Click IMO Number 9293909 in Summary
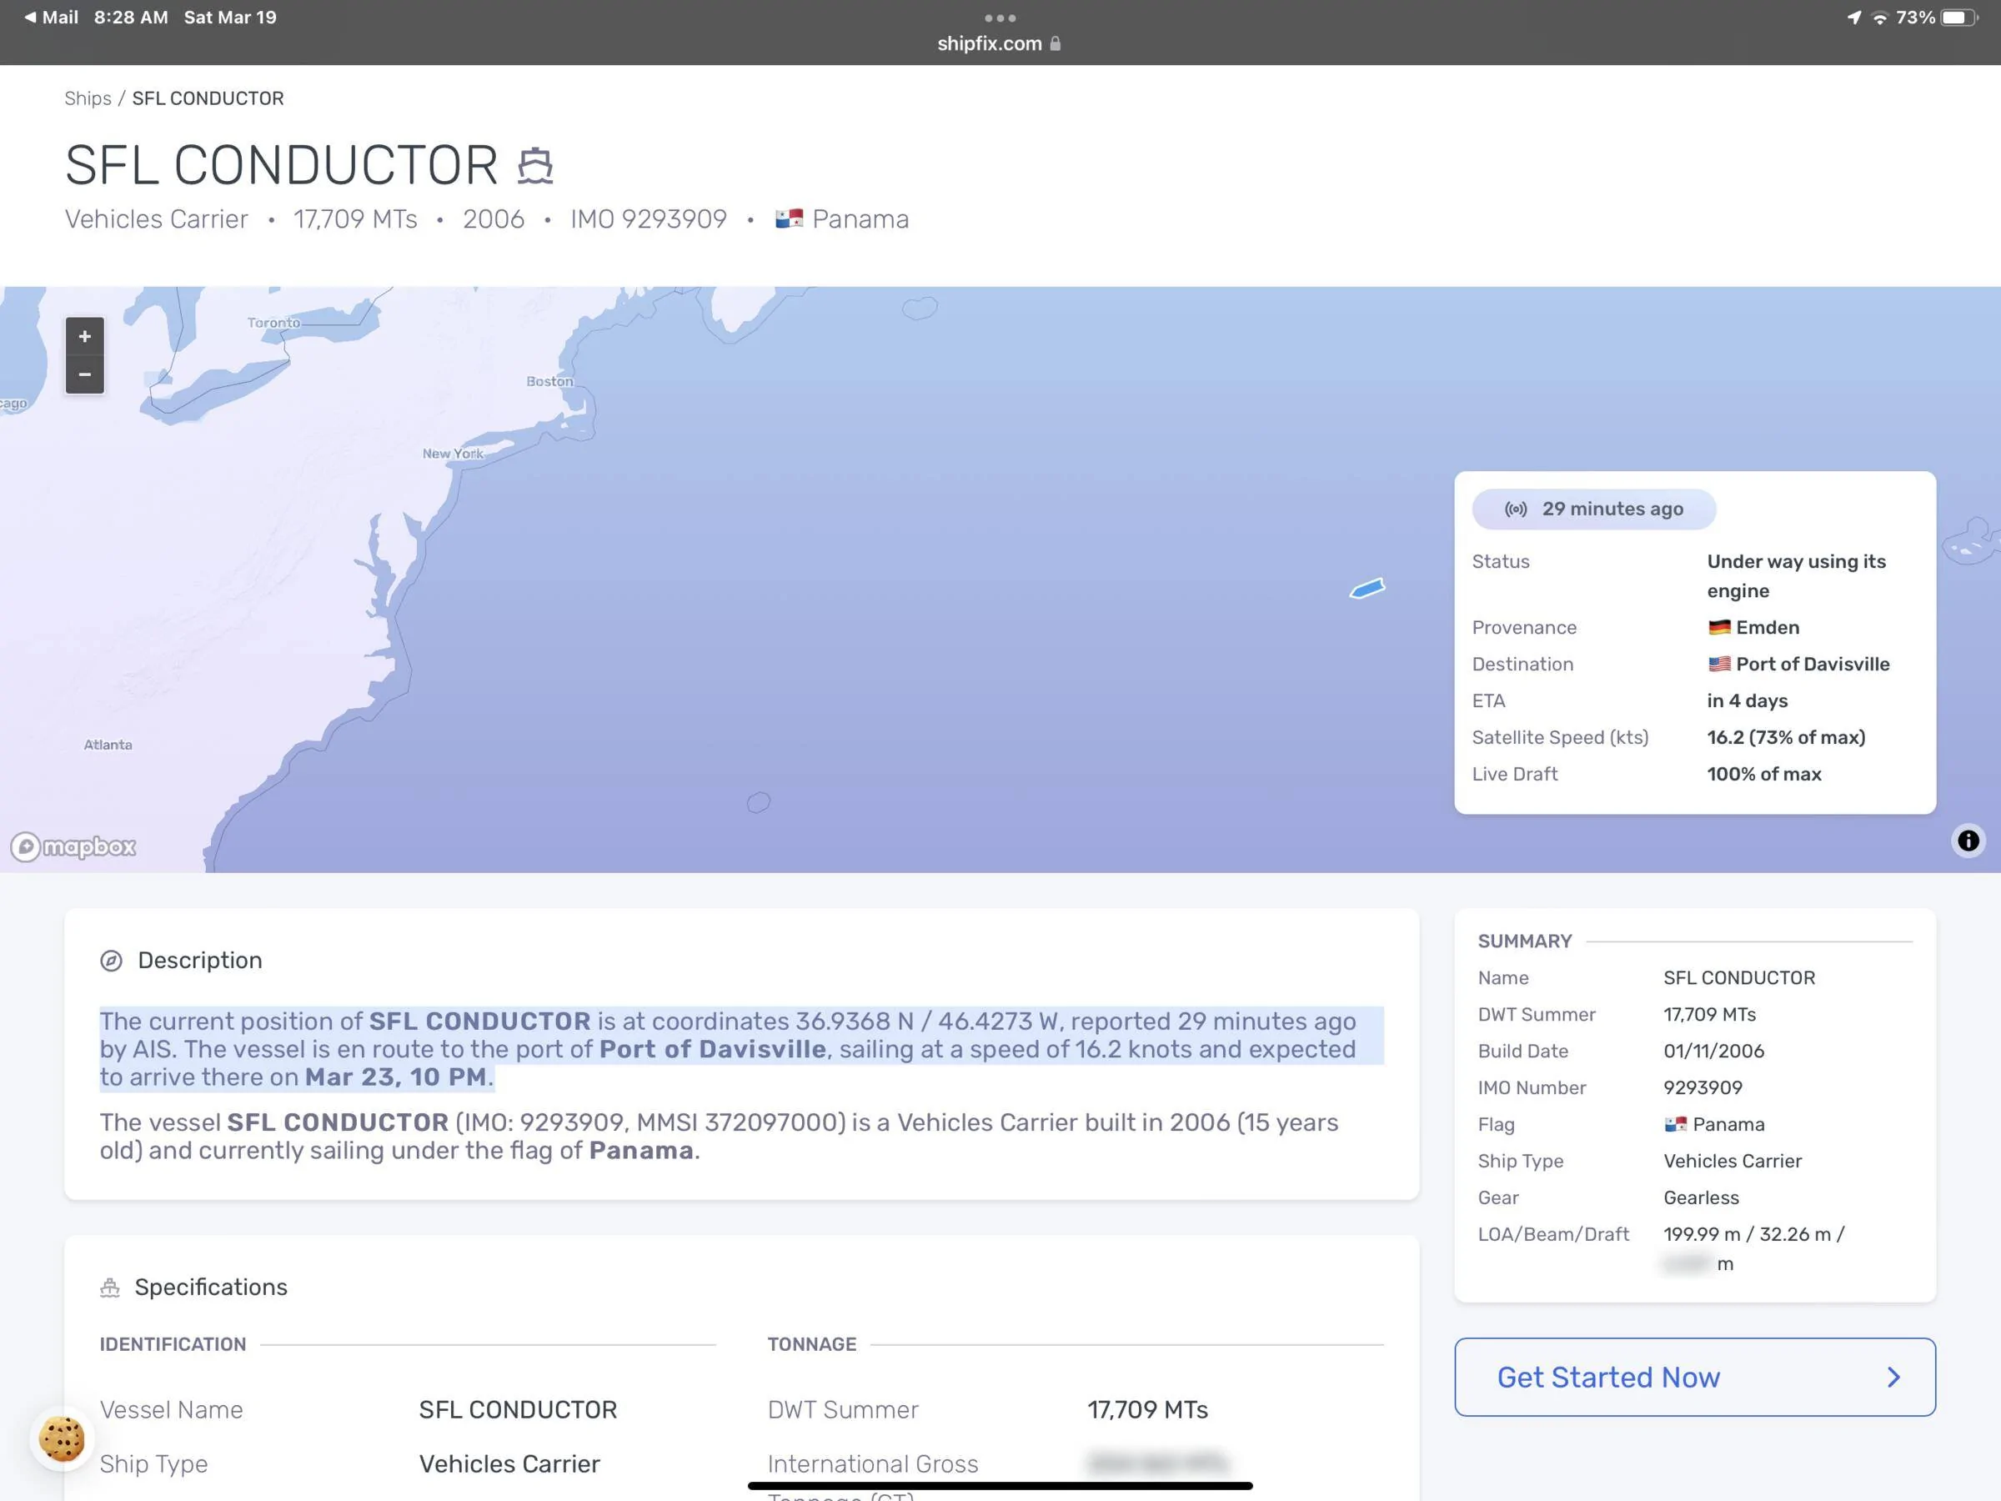This screenshot has height=1501, width=2001. [x=1703, y=1088]
